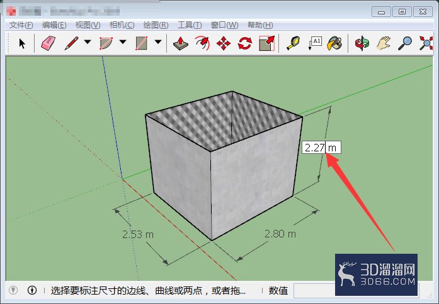Pick the Tape Measure tool

(293, 43)
